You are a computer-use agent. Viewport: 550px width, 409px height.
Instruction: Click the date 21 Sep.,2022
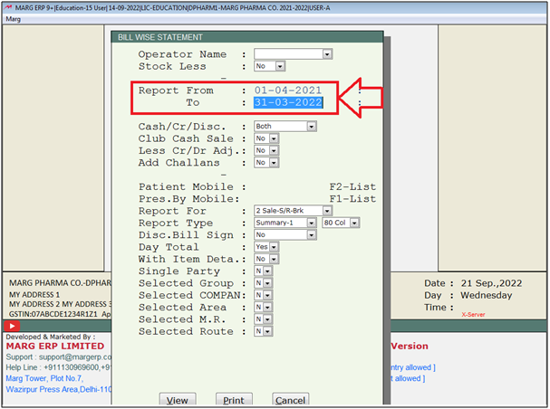pos(491,283)
